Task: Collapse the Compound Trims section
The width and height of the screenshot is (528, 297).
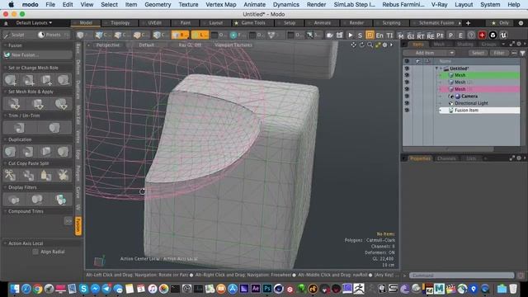Action: (x=5, y=211)
